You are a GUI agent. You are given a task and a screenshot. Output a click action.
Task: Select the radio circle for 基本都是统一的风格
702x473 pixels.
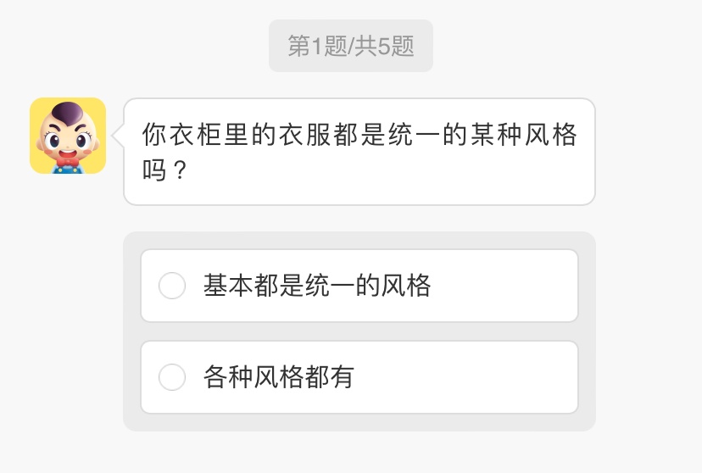[172, 287]
